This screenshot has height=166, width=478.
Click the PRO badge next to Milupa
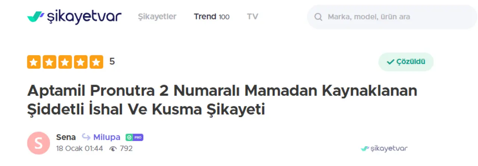pos(134,137)
